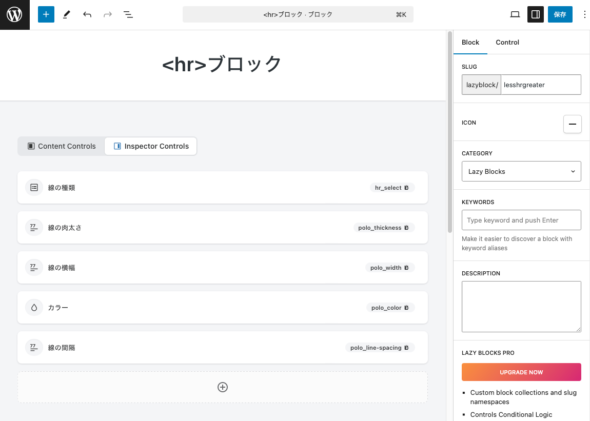Open the document overview list icon
Viewport: 590px width, 421px height.
pyautogui.click(x=128, y=14)
